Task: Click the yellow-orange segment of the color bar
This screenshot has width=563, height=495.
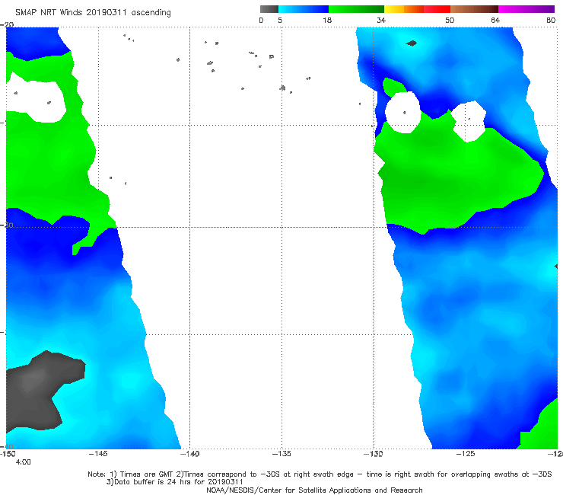Action: [404, 9]
